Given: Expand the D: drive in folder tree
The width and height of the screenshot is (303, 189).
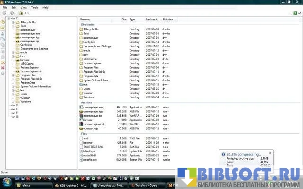Looking at the screenshot, I should 10,105.
